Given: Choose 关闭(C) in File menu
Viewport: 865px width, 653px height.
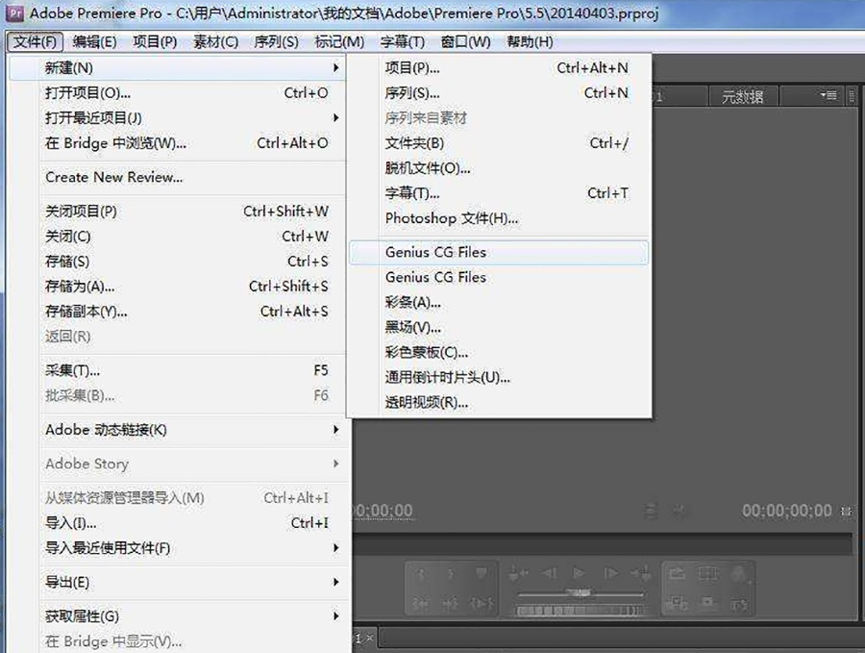Looking at the screenshot, I should tap(178, 237).
